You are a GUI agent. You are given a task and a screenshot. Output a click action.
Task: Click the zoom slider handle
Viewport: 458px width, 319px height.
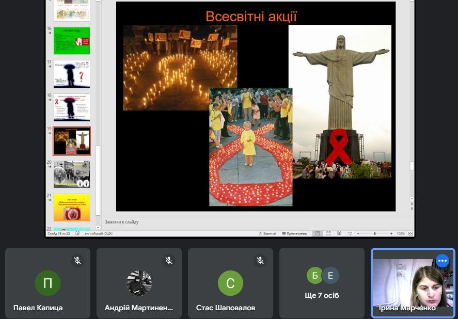tap(375, 233)
